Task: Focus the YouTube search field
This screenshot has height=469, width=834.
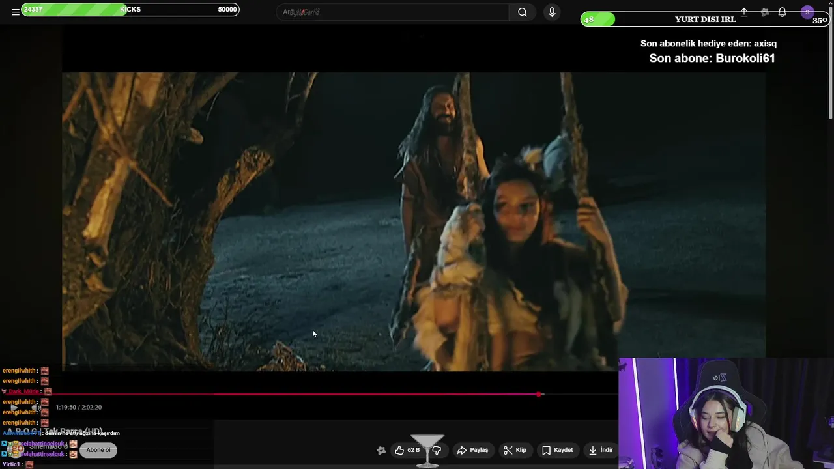Action: [394, 12]
